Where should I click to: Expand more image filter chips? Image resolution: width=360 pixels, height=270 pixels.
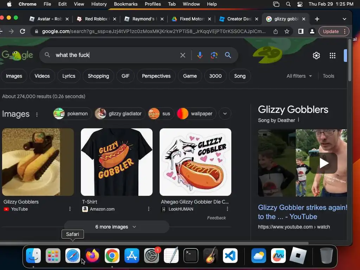tap(225, 114)
